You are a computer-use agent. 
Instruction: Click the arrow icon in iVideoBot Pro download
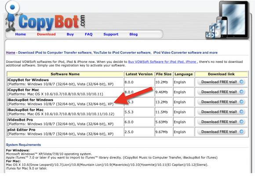pyautogui.click(x=242, y=122)
